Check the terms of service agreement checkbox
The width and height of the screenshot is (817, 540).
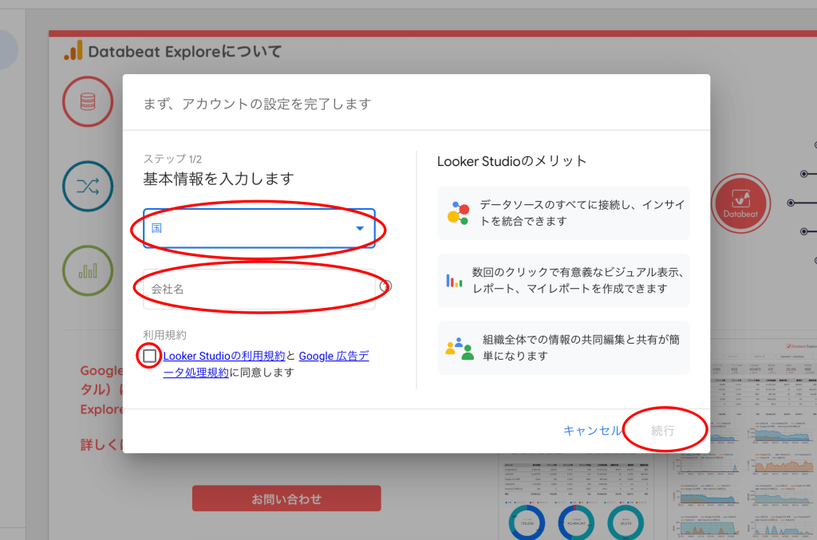pyautogui.click(x=149, y=356)
